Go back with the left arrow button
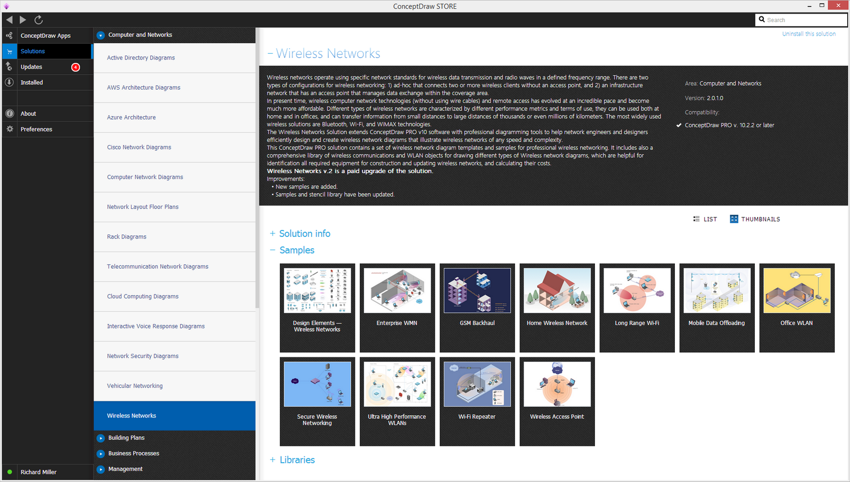The height and width of the screenshot is (482, 850). click(10, 20)
